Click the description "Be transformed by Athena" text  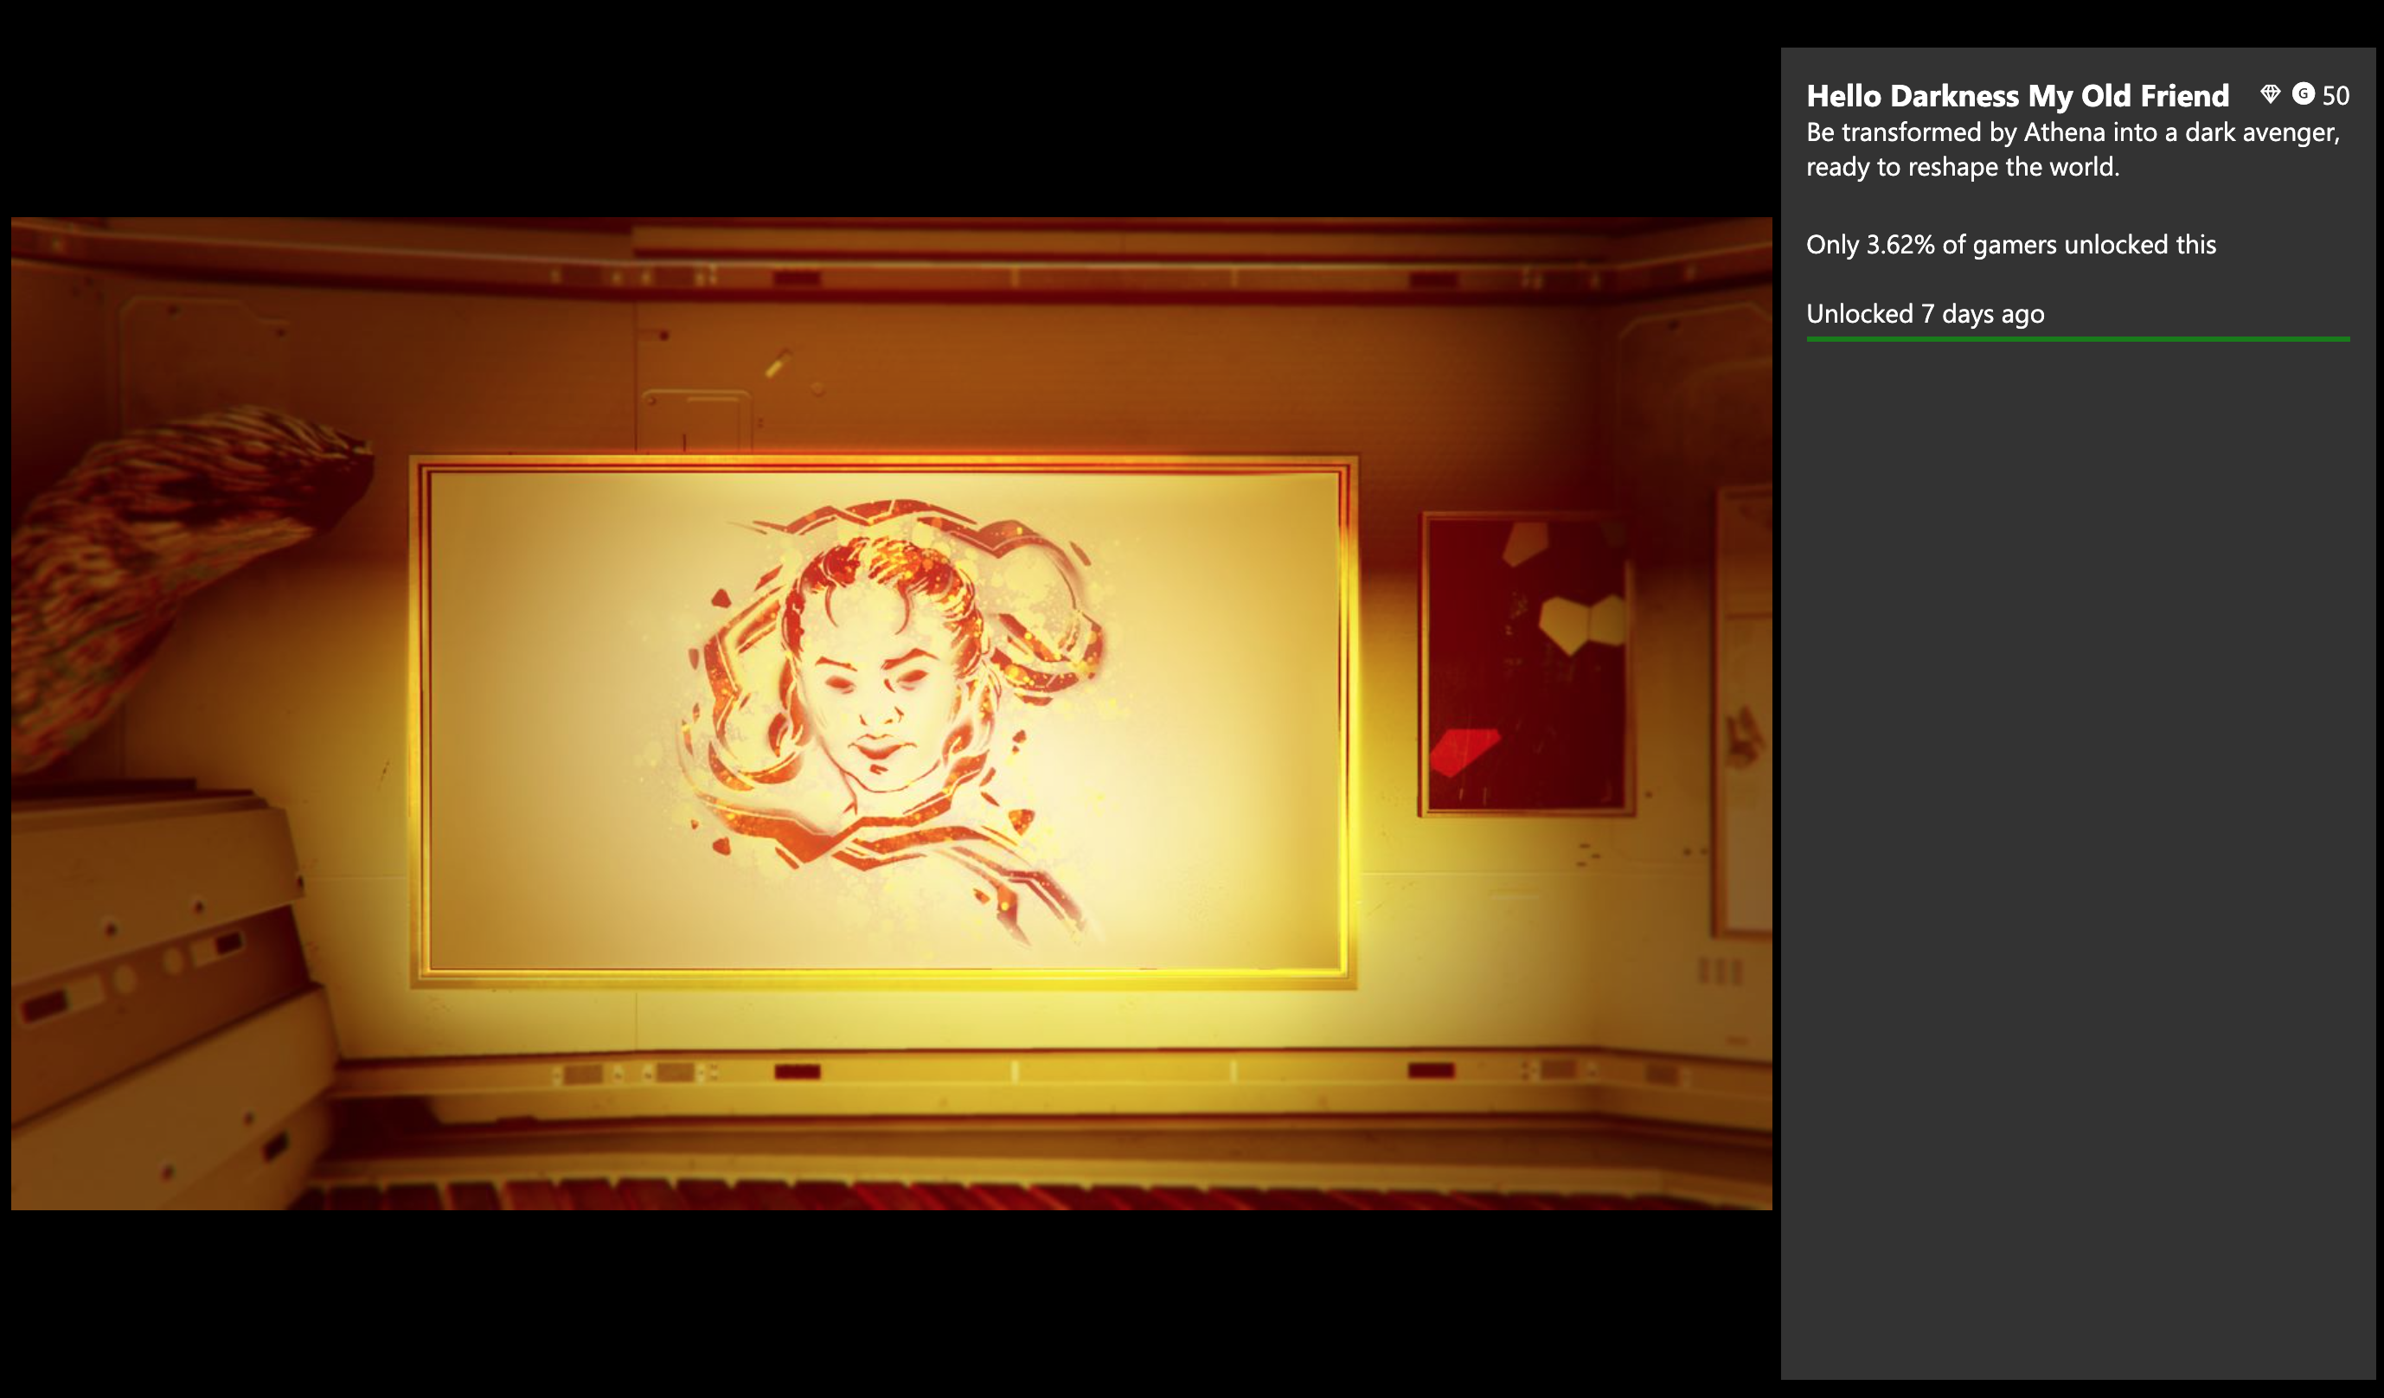click(2072, 150)
